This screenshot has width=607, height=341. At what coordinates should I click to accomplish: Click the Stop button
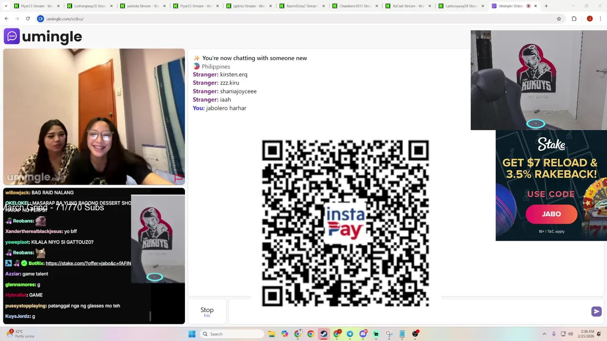(207, 312)
